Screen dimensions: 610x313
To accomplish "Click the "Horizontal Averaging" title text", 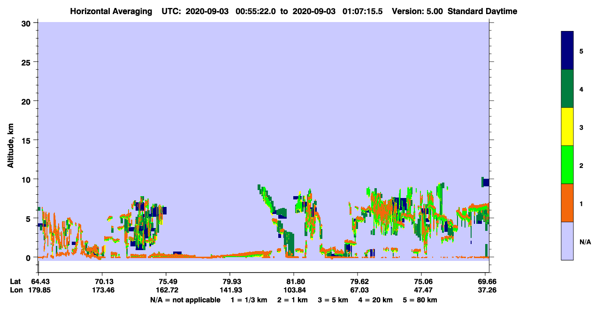I will [x=111, y=11].
